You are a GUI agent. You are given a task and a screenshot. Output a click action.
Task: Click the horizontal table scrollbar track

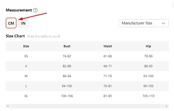point(87,106)
